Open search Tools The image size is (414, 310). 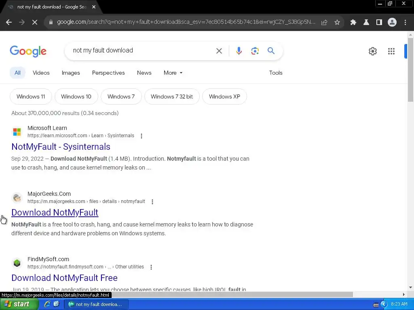[276, 73]
